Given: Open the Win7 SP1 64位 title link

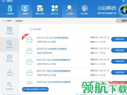Looking at the screenshot, I should pos(54,71).
